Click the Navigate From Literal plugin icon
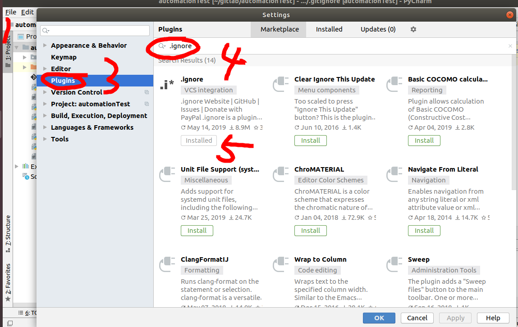The height and width of the screenshot is (327, 518). pyautogui.click(x=394, y=174)
